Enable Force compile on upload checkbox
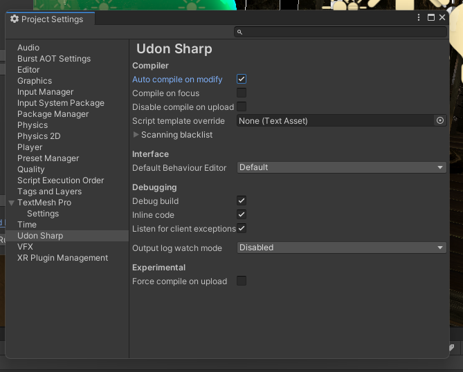This screenshot has height=372, width=463. 242,281
